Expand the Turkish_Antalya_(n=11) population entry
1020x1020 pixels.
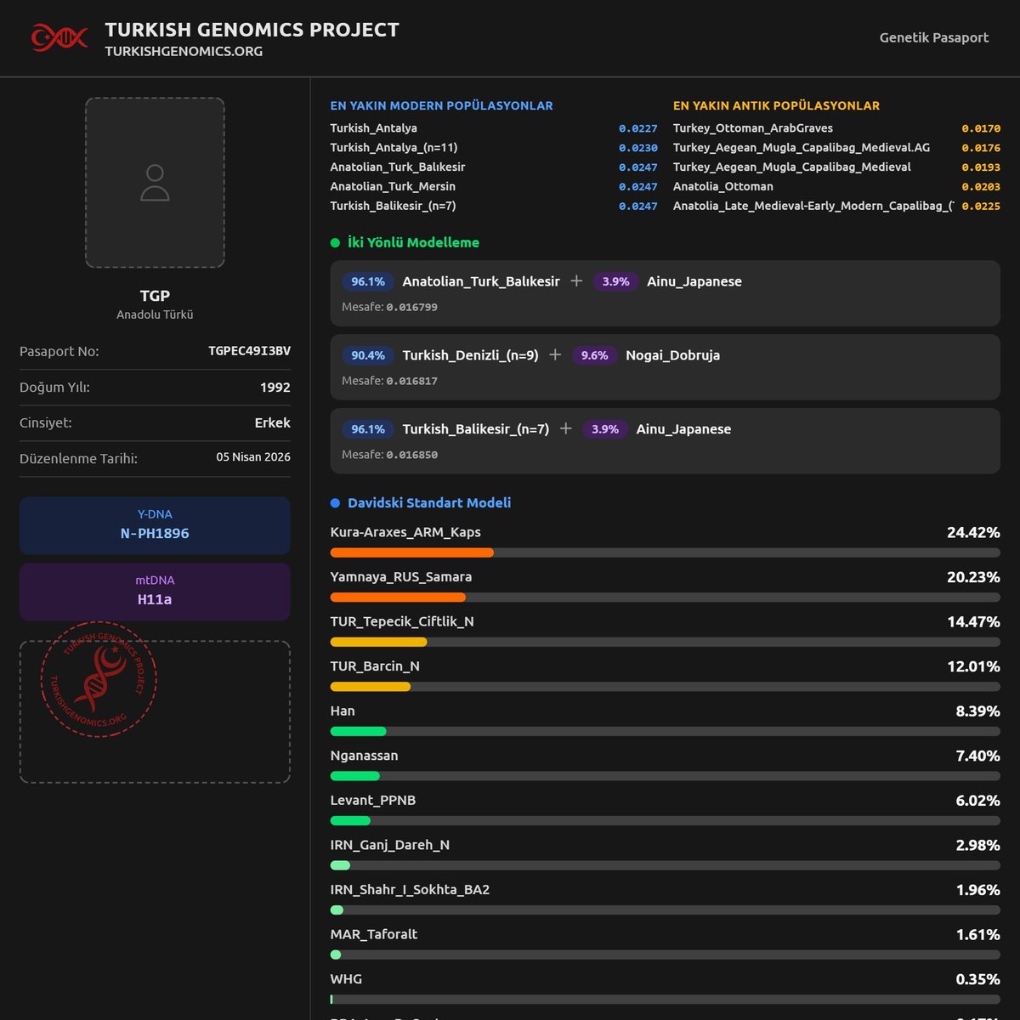392,147
